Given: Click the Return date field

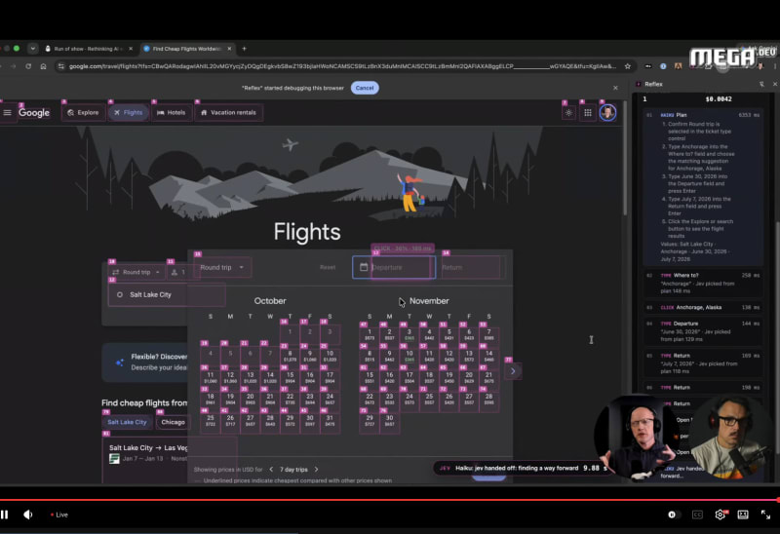Looking at the screenshot, I should click(x=471, y=268).
